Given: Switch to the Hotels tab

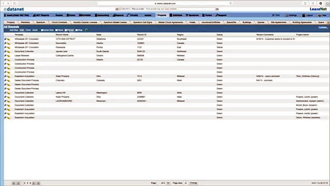Looking at the screenshot, I should [192, 22].
